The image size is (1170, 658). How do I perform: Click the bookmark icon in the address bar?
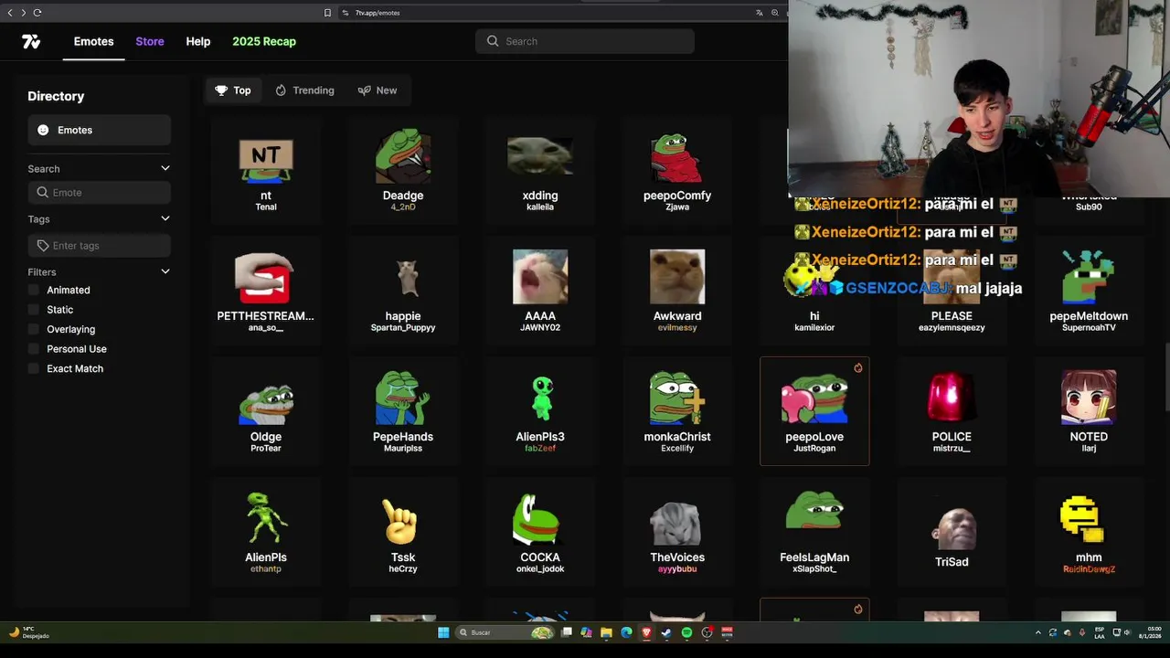[327, 13]
